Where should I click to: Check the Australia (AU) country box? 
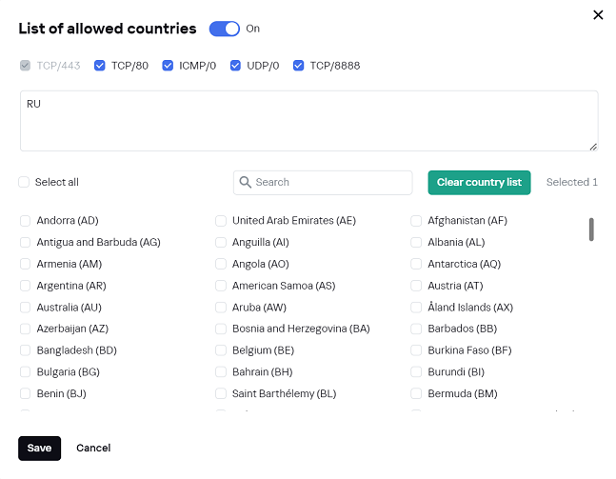point(26,308)
